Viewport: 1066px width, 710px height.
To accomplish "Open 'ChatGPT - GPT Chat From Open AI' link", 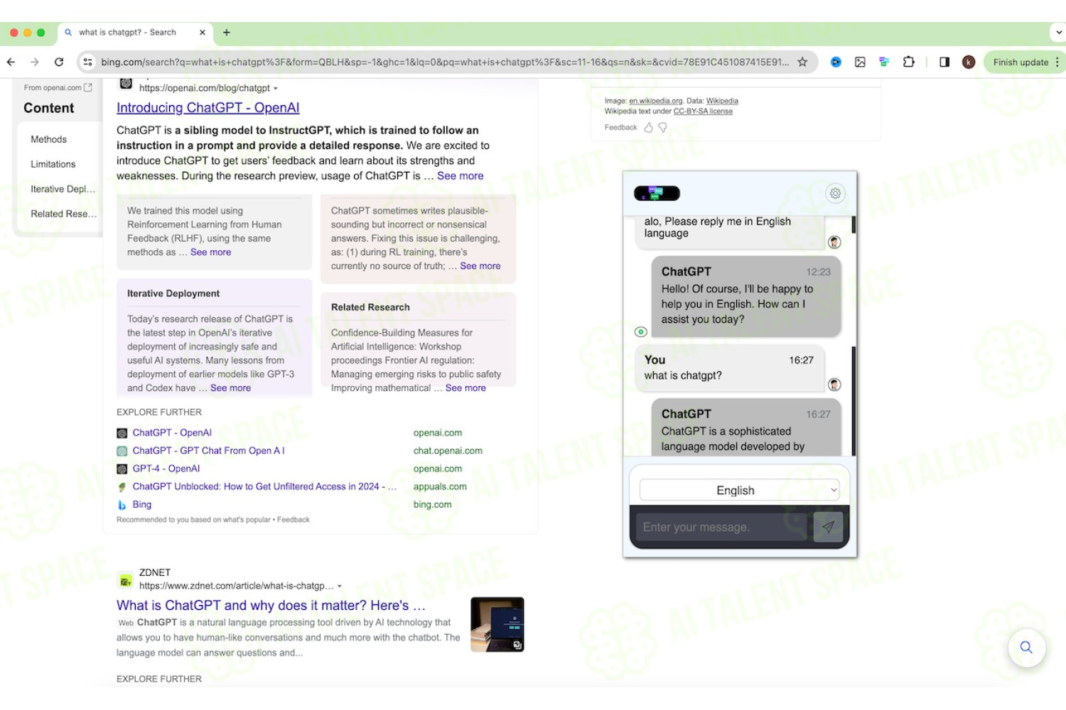I will pos(208,450).
